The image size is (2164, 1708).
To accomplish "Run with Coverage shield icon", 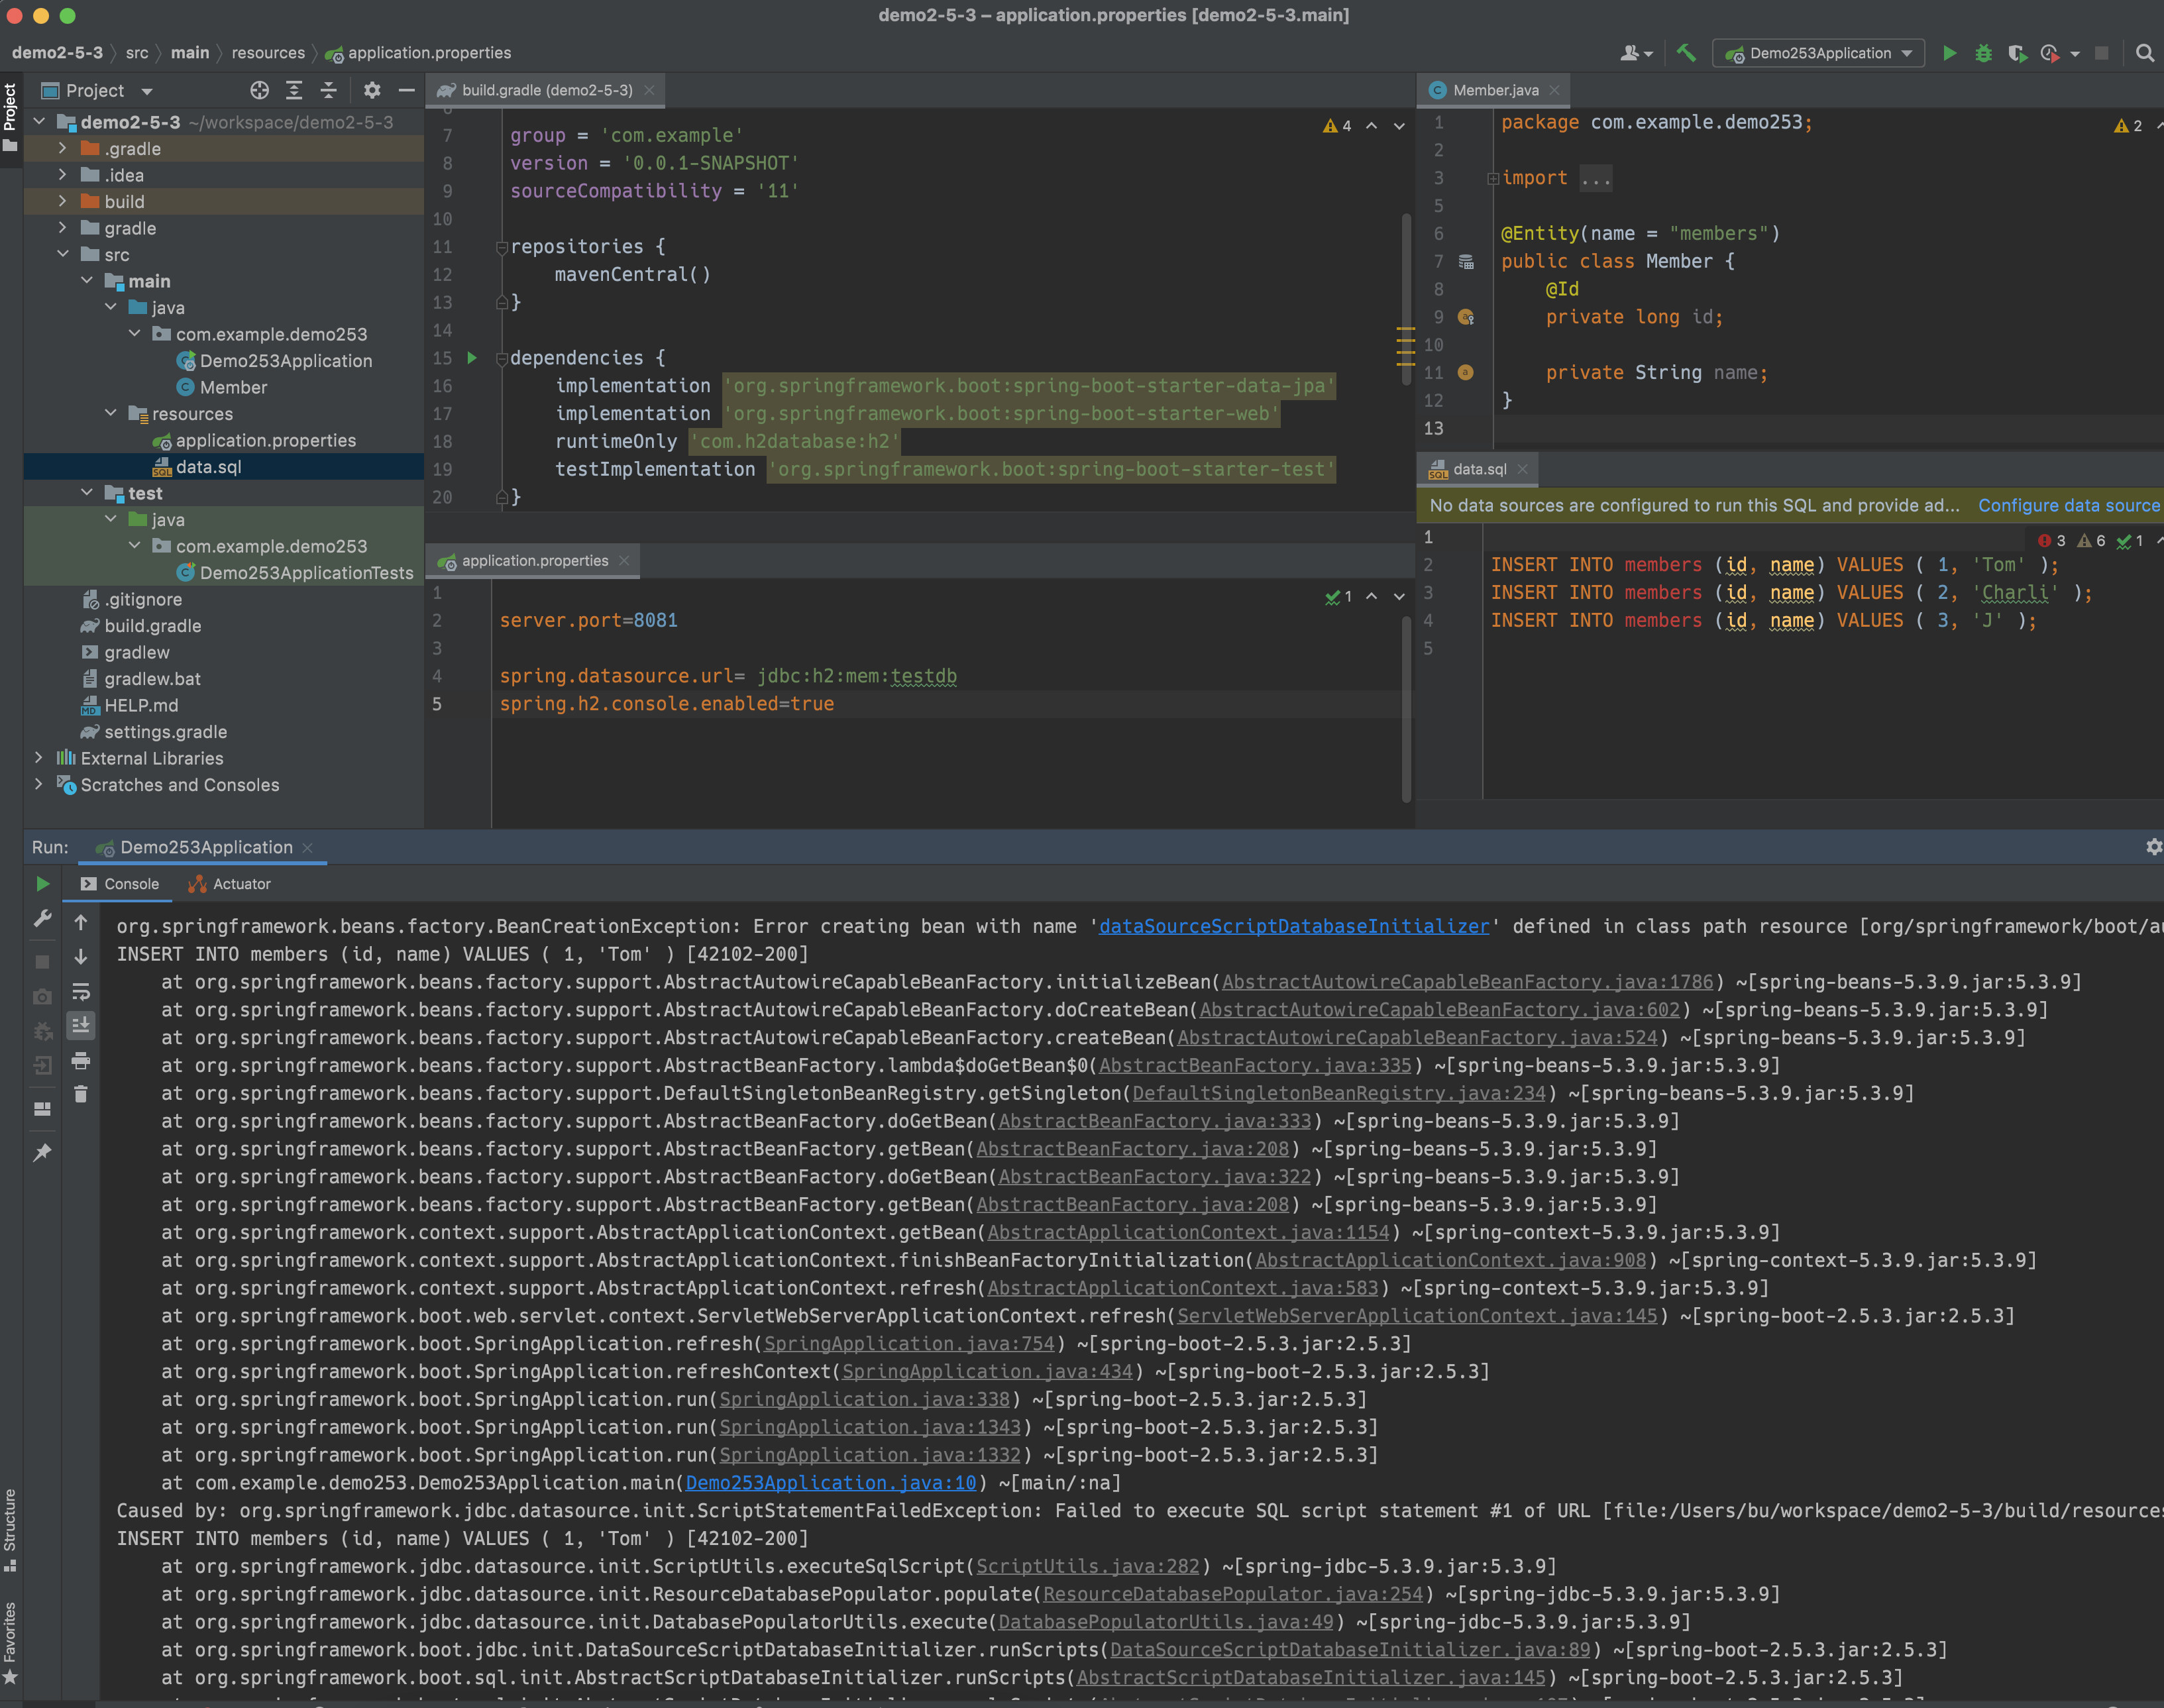I will [2016, 53].
